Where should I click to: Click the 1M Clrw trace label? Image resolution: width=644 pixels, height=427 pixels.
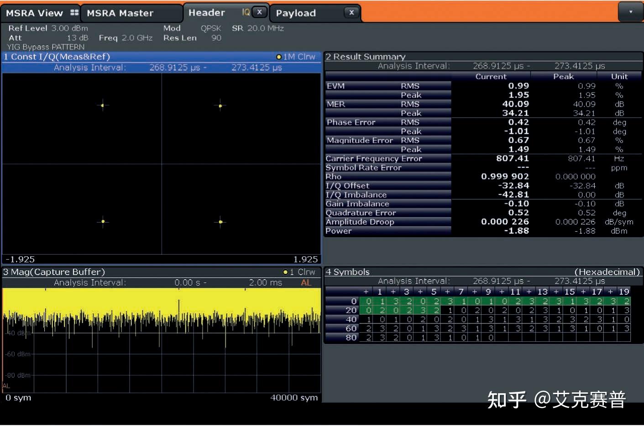click(299, 57)
